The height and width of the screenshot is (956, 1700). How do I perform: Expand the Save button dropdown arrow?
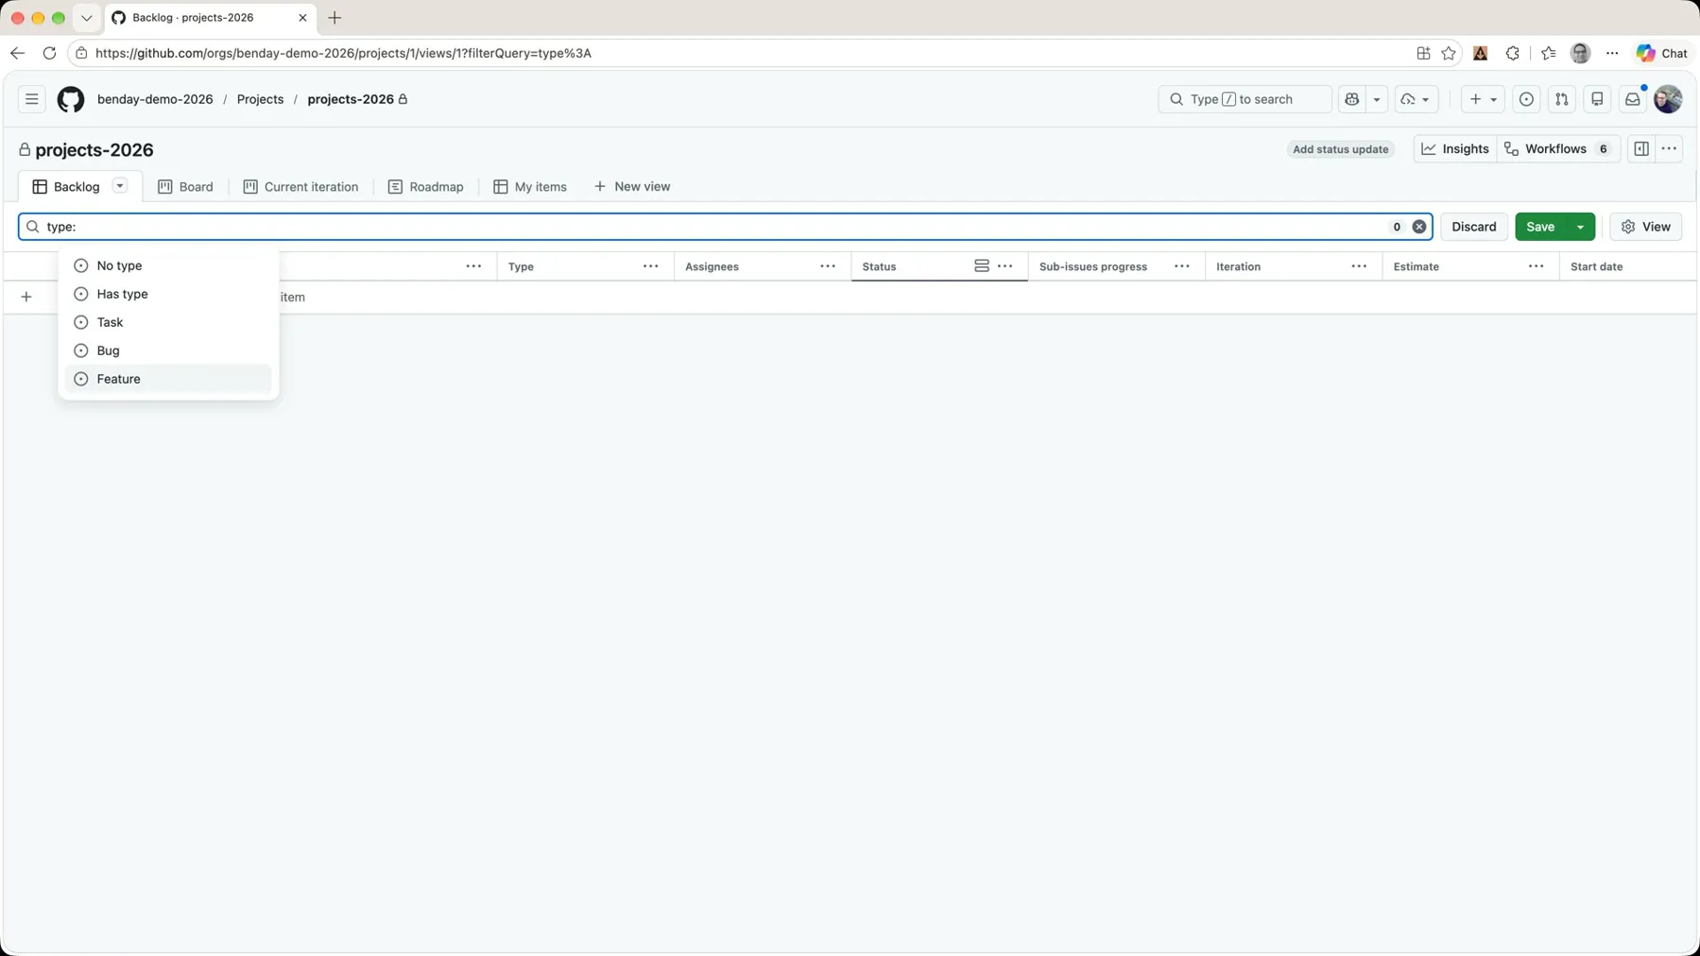(1580, 227)
